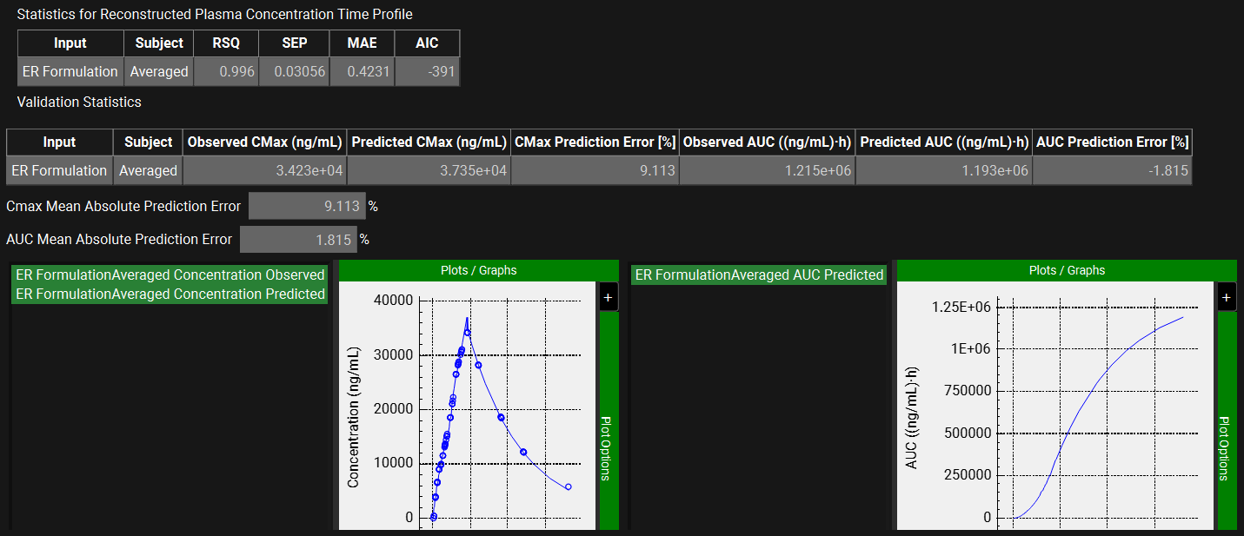Click the Observed CMax (ng/mL) column header
1244x536 pixels.
(x=264, y=142)
